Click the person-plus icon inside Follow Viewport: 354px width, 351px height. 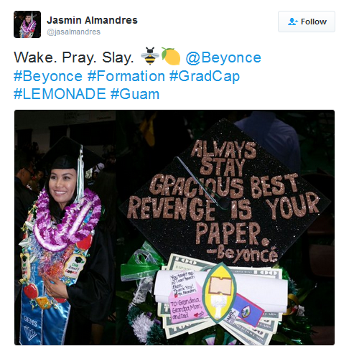pyautogui.click(x=292, y=22)
